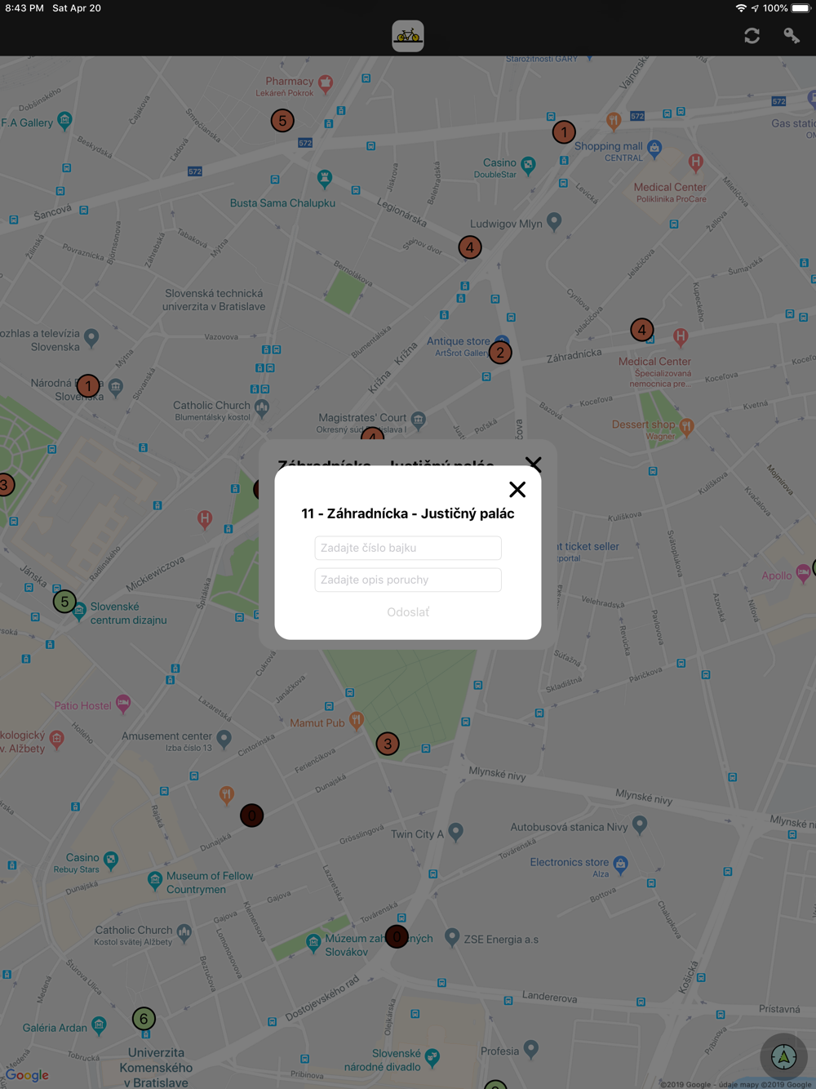Tap the Ludwigov Mlyn location pin
Viewport: 816px width, 1089px height.
click(554, 221)
